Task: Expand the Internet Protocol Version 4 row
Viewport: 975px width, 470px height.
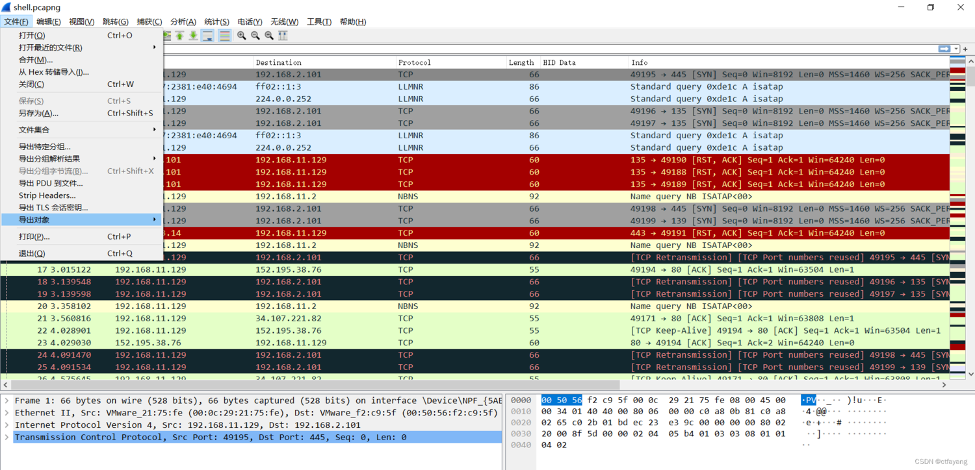Action: tap(6, 425)
